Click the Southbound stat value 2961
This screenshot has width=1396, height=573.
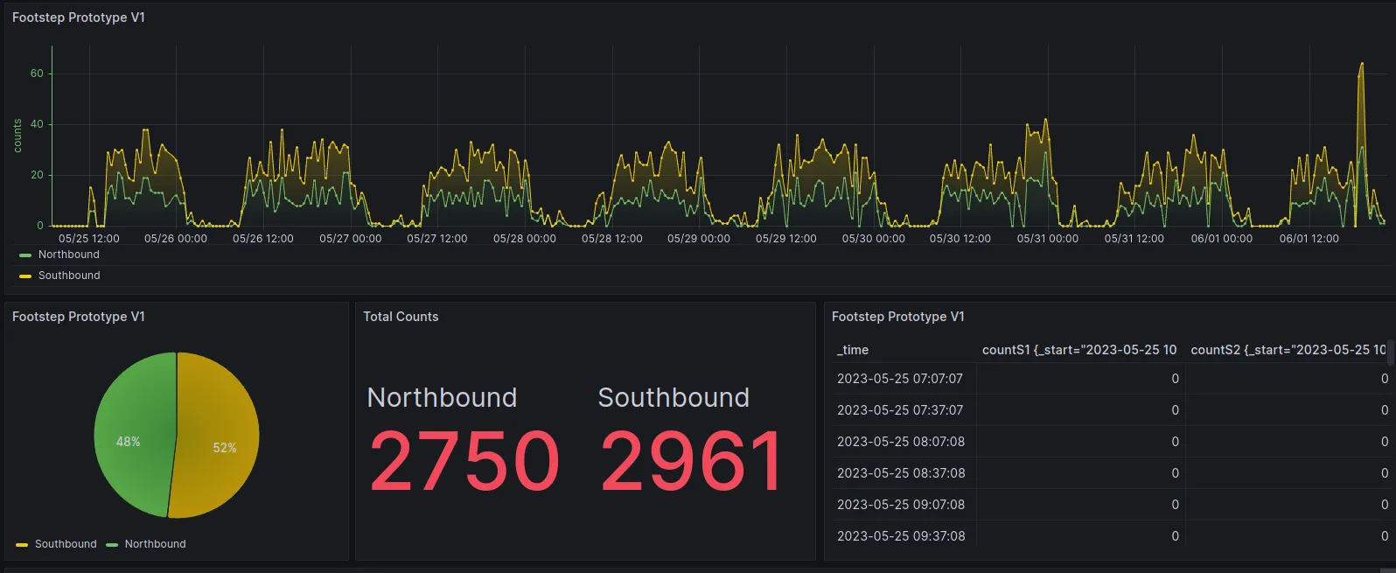pyautogui.click(x=692, y=461)
